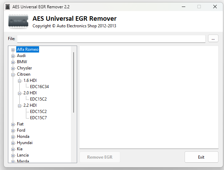
Task: Click the empty results output panel
Action: [149, 97]
